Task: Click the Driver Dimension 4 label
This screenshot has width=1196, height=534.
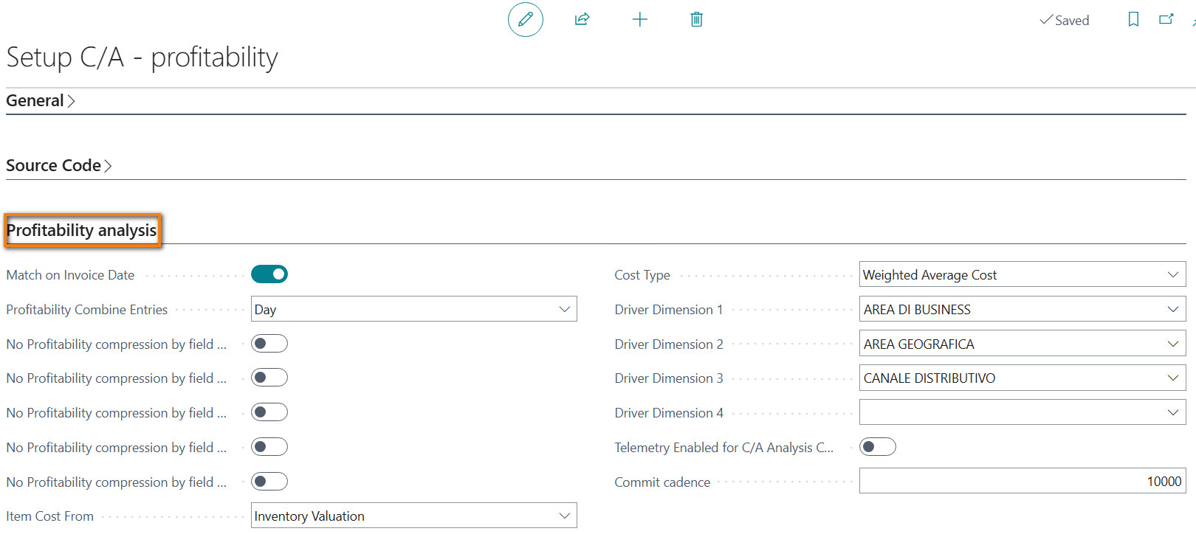Action: [669, 413]
